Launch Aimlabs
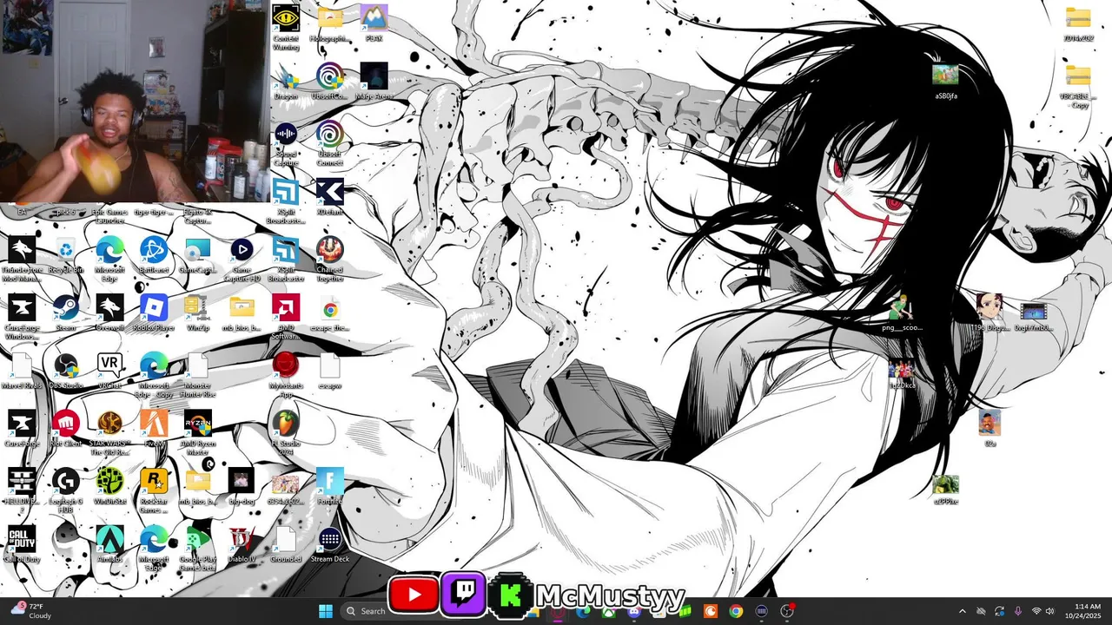 tap(109, 544)
